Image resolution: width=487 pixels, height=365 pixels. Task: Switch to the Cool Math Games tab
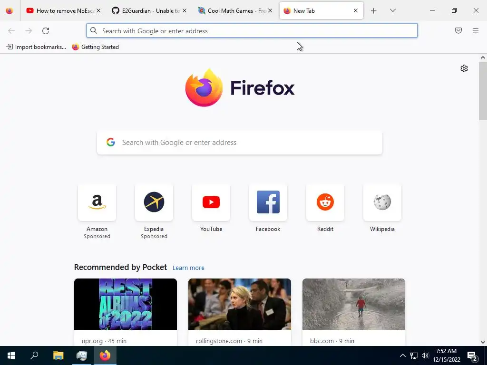click(235, 10)
